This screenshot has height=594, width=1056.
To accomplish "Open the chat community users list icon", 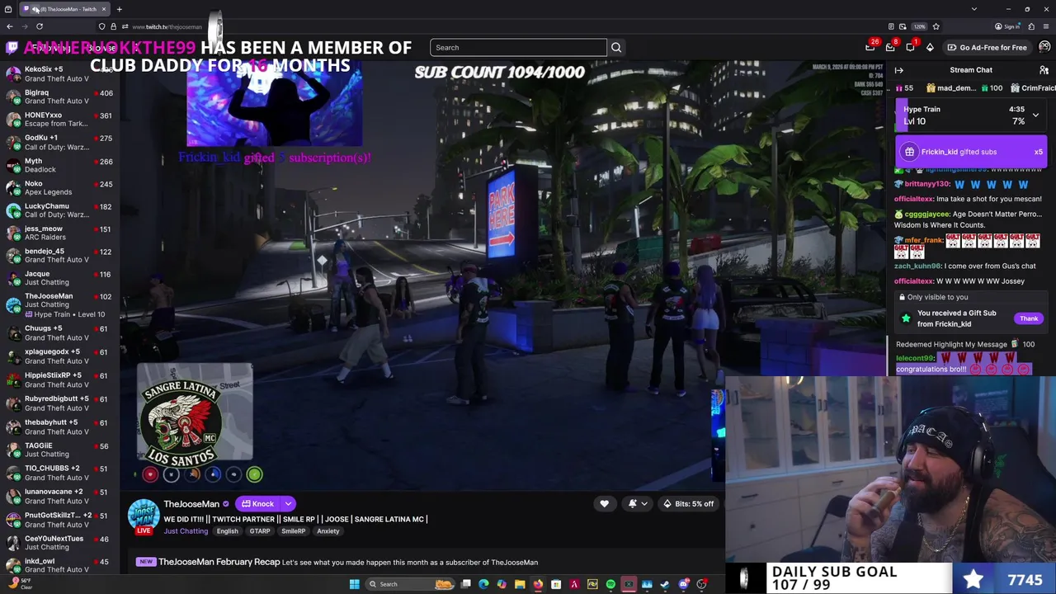I will [x=1044, y=70].
